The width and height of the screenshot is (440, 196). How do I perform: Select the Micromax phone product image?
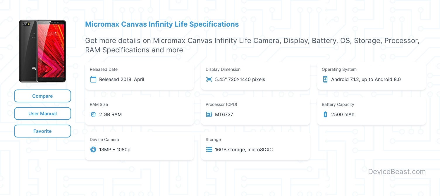(x=42, y=51)
